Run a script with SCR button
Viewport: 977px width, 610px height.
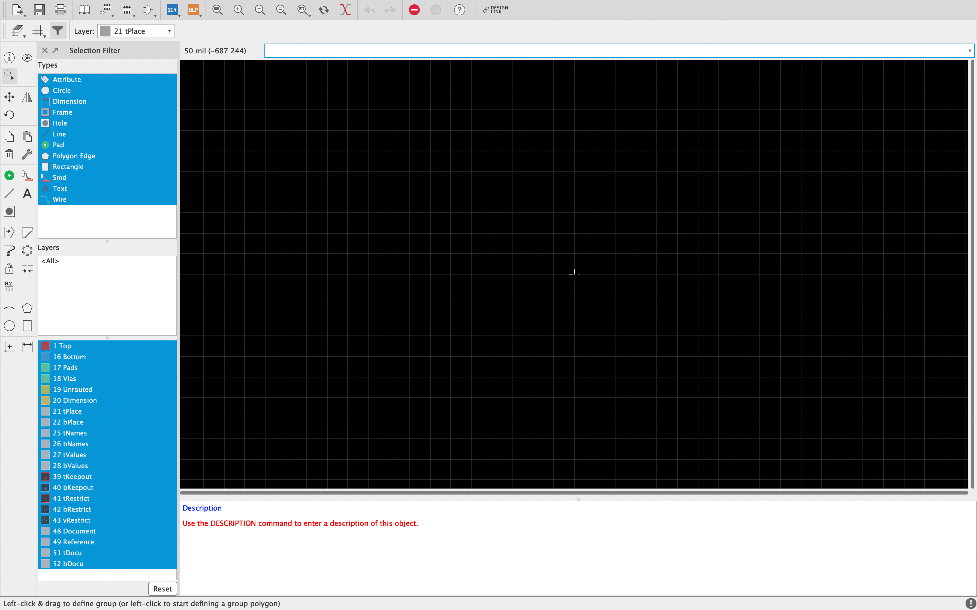172,10
